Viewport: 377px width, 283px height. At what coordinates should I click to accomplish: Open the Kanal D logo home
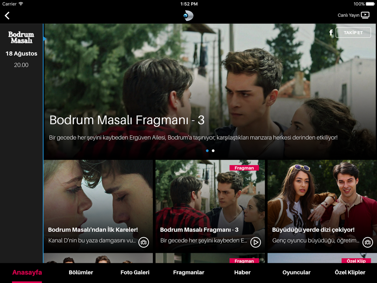188,15
